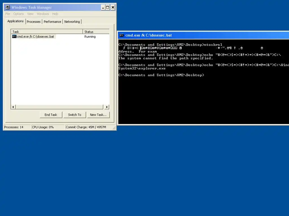Click the ntoskrnl command line in cmd window
289x216 pixels.
170,45
